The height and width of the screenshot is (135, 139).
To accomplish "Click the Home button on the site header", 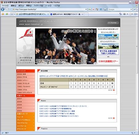I will point(113,23).
